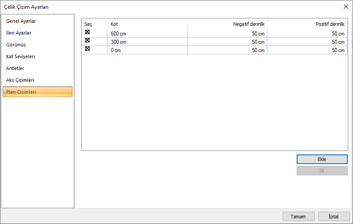Click the Pozitif derinlik column header
The width and height of the screenshot is (353, 224).
coord(307,24)
